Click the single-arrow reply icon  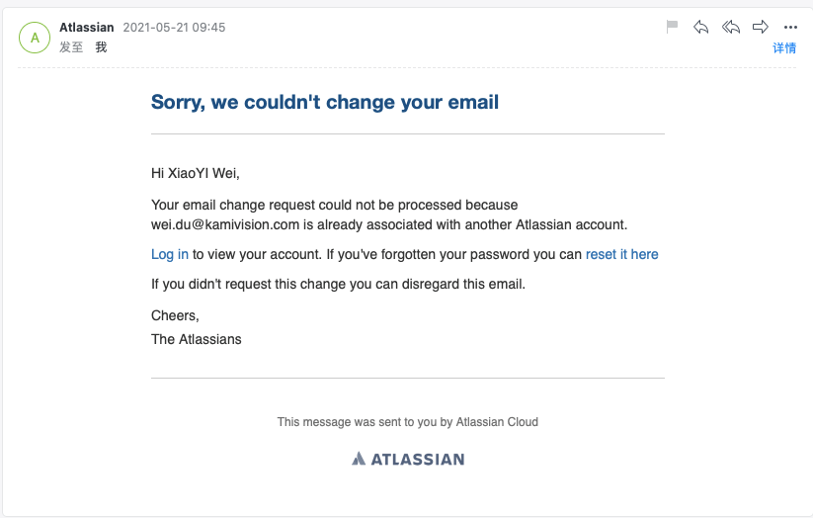(x=701, y=27)
